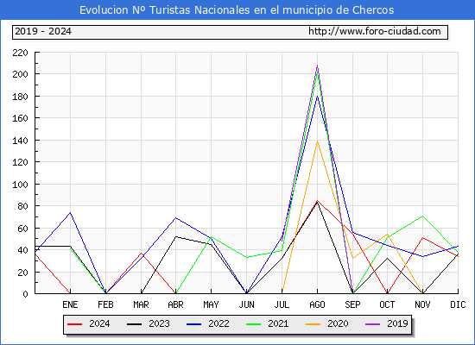Click the MAR month axis label
The width and height of the screenshot is (475, 345).
tap(141, 304)
